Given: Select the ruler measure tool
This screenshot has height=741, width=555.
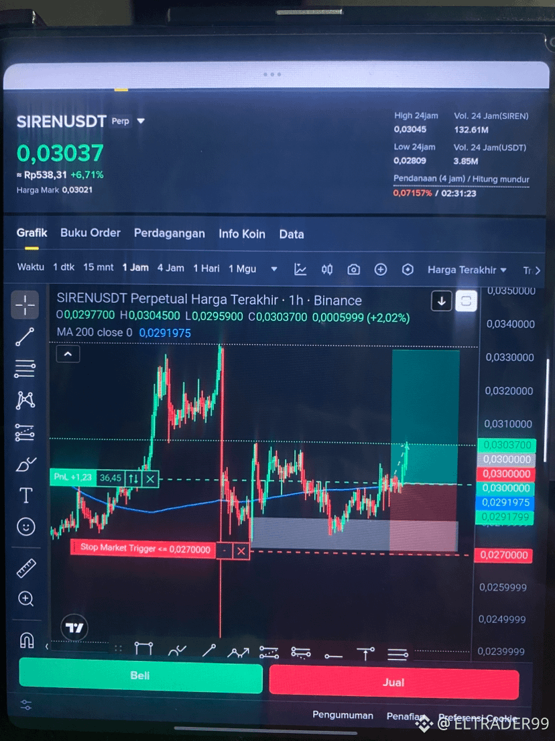Looking at the screenshot, I should tap(26, 568).
